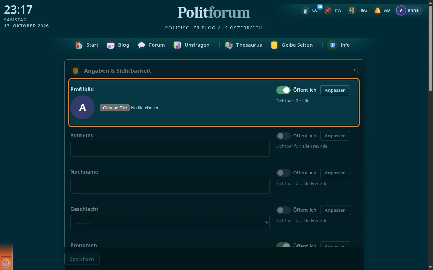Click the Forum speech bubble icon

141,45
